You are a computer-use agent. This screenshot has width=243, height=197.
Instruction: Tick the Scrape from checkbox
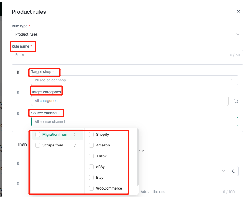pos(38,145)
